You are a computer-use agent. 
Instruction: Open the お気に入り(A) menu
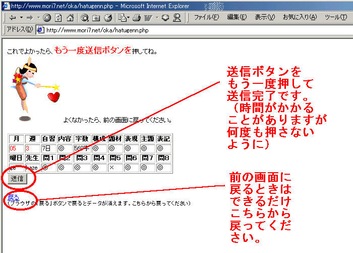click(x=299, y=17)
